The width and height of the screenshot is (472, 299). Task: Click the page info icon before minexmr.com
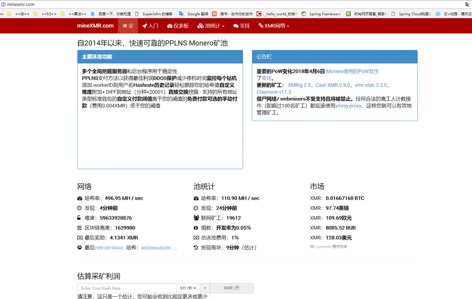click(x=3, y=5)
